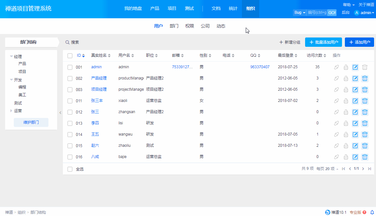Image resolution: width=376 pixels, height=216 pixels.
Task: Check the checkbox for user 王五
Action: pyautogui.click(x=70, y=135)
